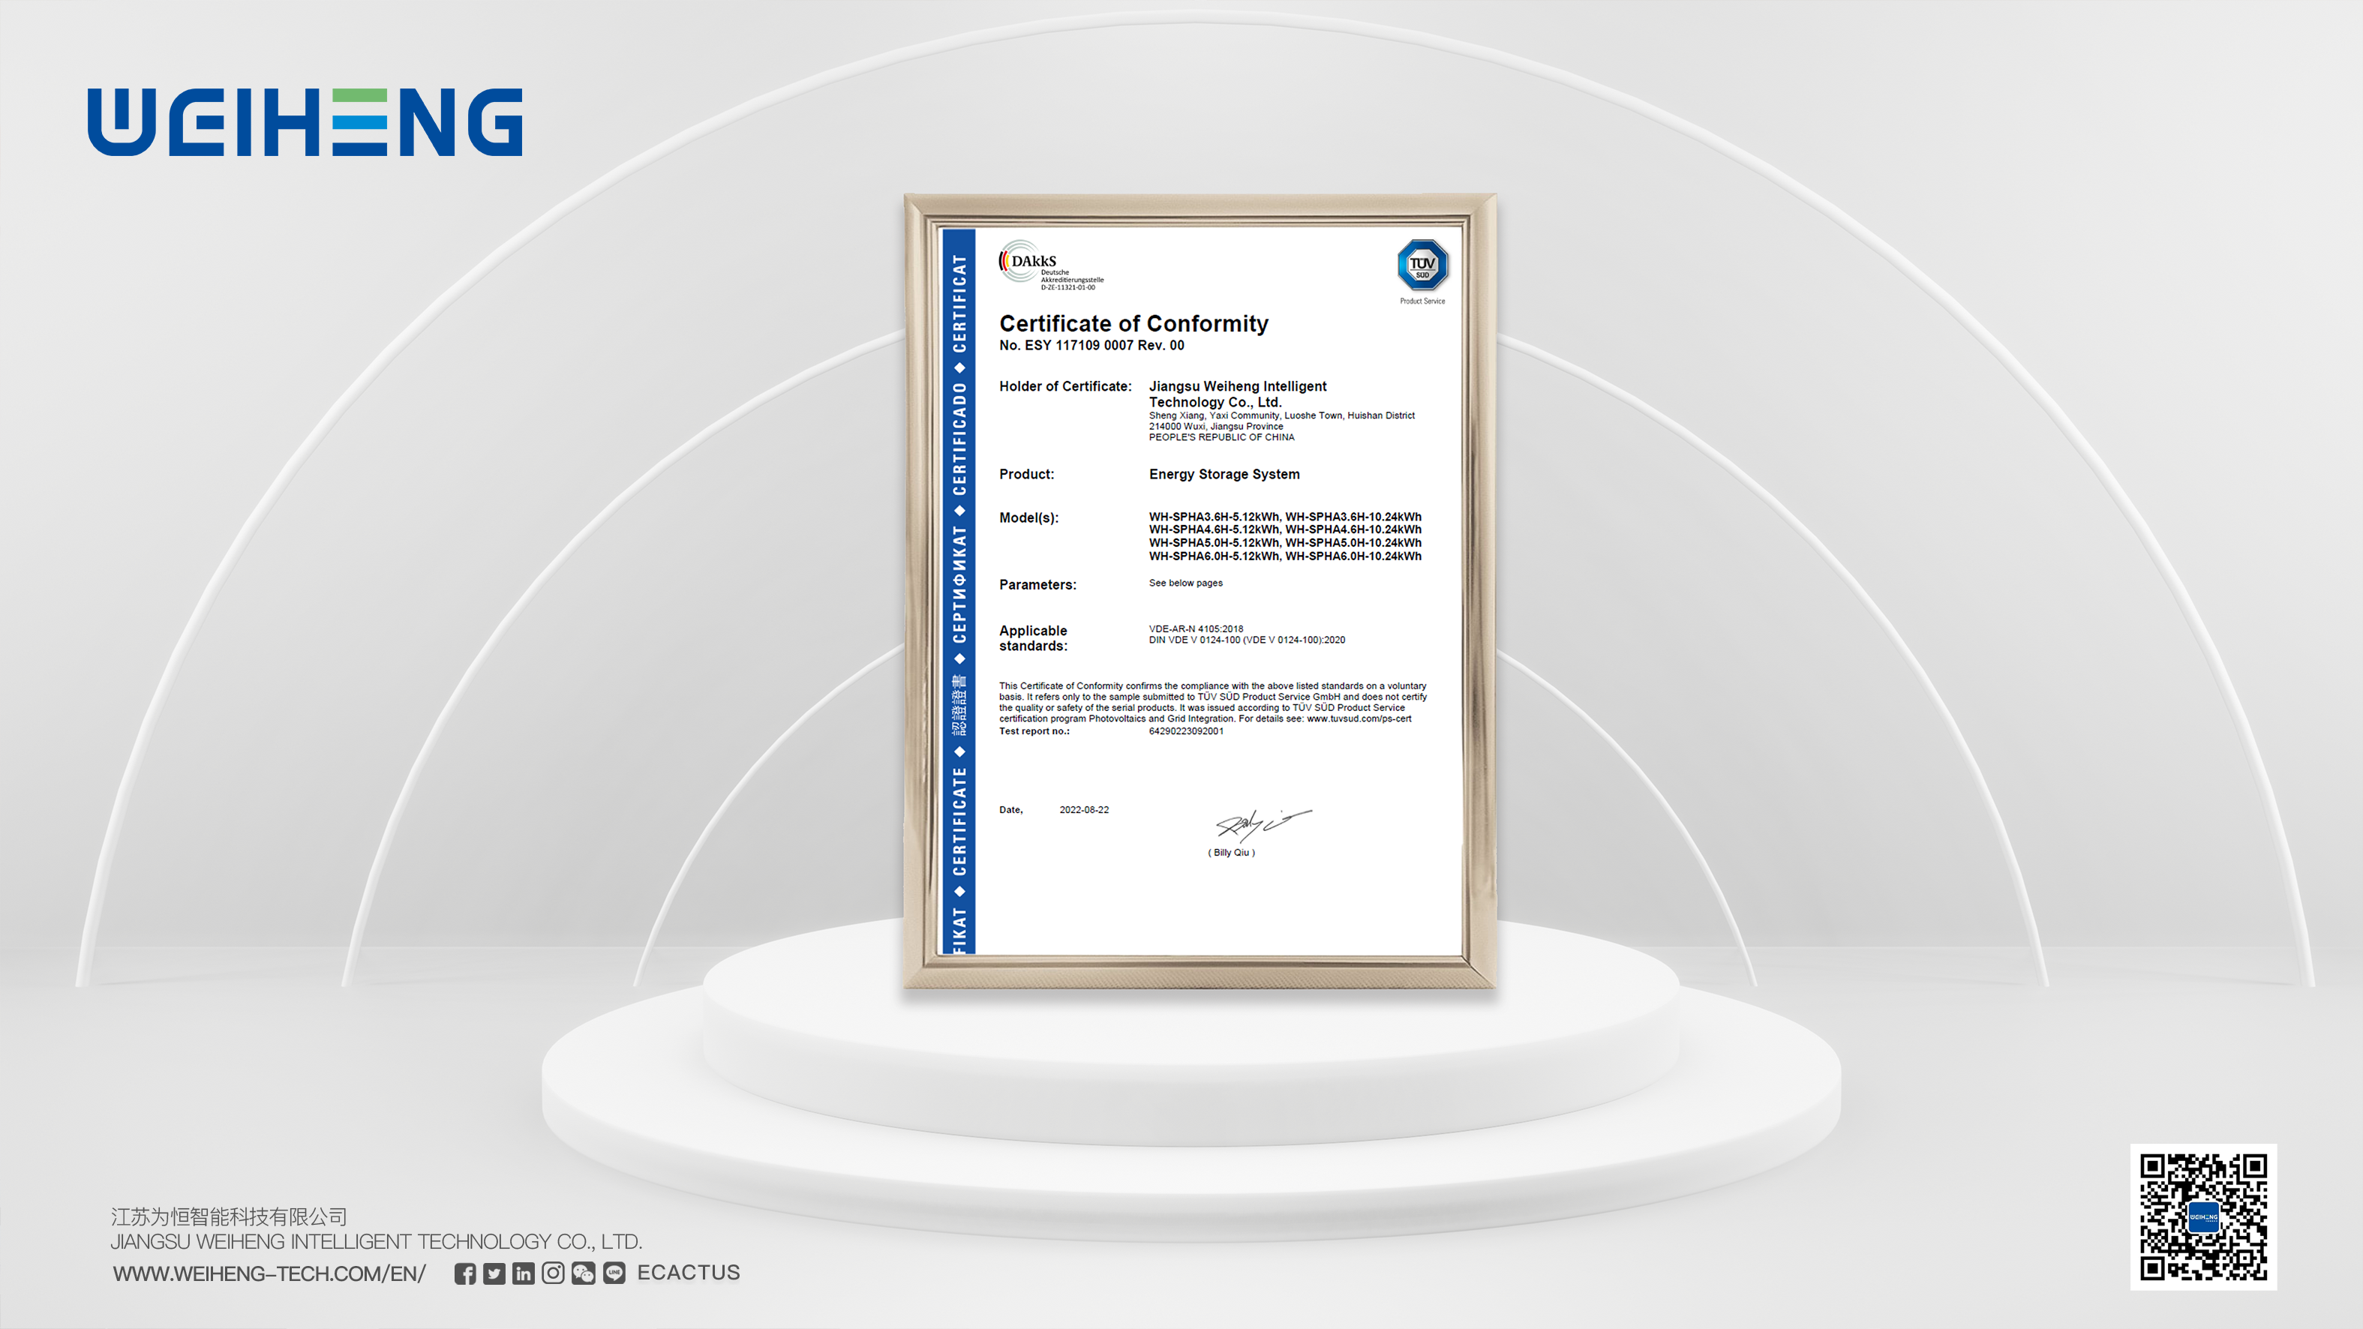
Task: Click the QR code image
Action: pyautogui.click(x=2203, y=1217)
